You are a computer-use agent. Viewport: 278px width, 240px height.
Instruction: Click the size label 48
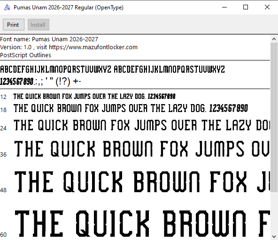tap(3, 190)
